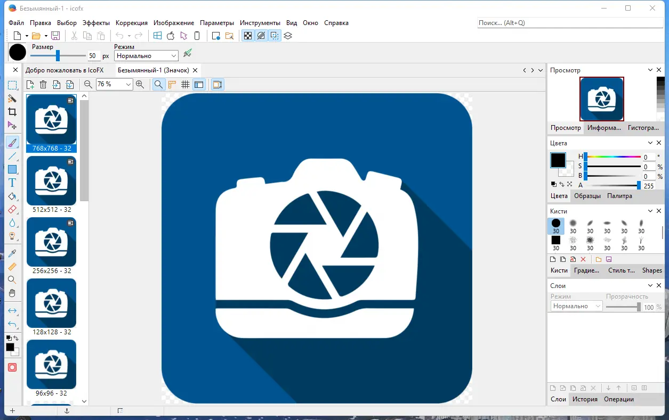669x420 pixels.
Task: Select the Eyedropper color picker tool
Action: [12, 253]
